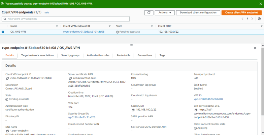The height and width of the screenshot is (135, 264).
Task: Copy the Client VPN endpoint ID
Action: pos(7,78)
